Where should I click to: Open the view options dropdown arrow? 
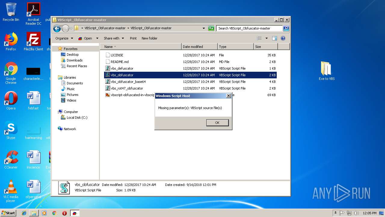266,38
